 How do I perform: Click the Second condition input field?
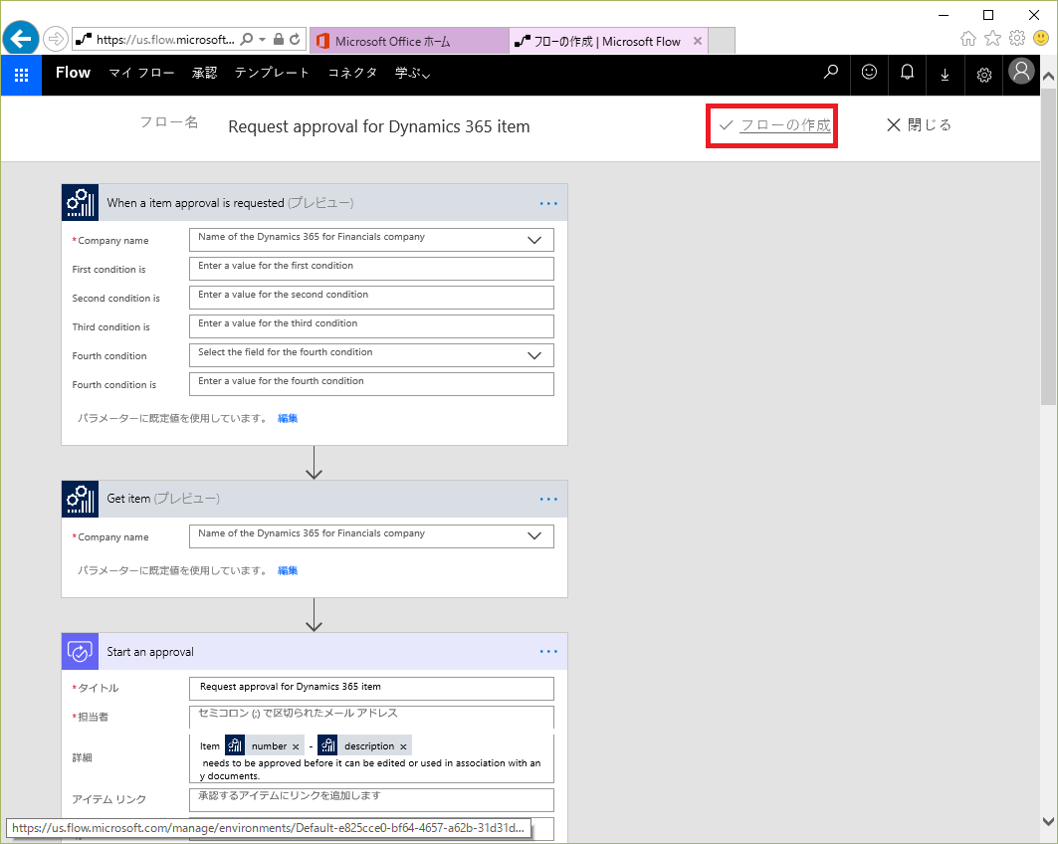pyautogui.click(x=372, y=298)
